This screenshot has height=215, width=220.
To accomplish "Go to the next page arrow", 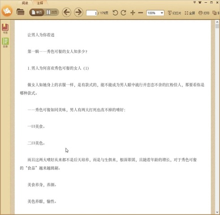I will pyautogui.click(x=78, y=13).
